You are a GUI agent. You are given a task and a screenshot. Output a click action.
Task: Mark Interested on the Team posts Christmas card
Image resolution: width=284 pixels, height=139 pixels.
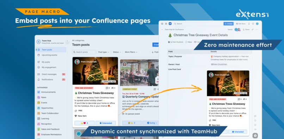click(106, 123)
